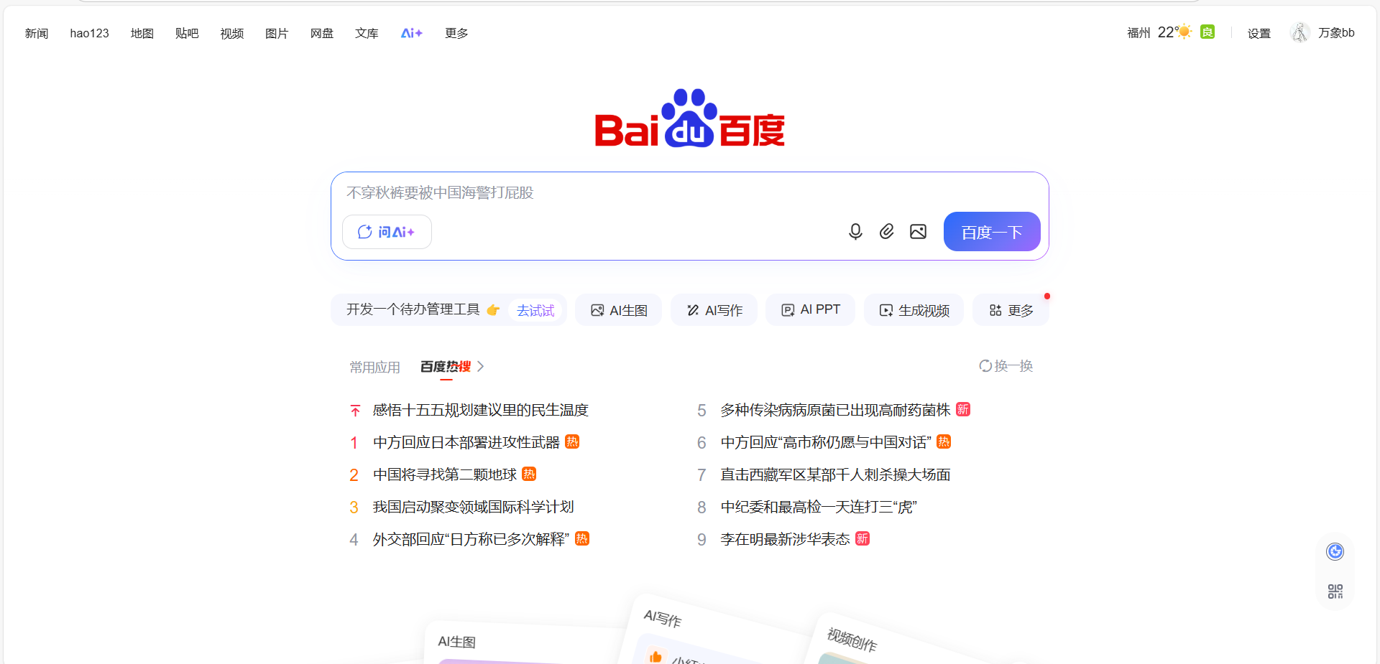Click the 百度一下 search button

[992, 232]
